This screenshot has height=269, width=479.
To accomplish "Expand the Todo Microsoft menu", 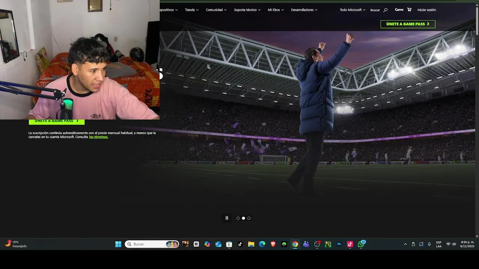I will coord(353,10).
